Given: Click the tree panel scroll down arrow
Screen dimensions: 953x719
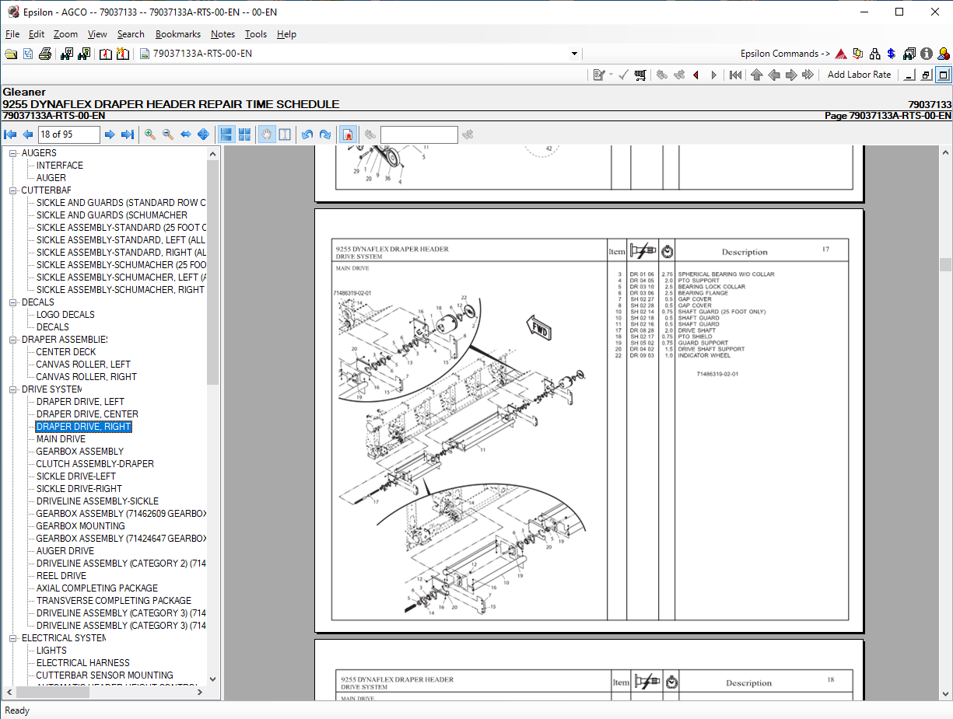Looking at the screenshot, I should coord(213,679).
